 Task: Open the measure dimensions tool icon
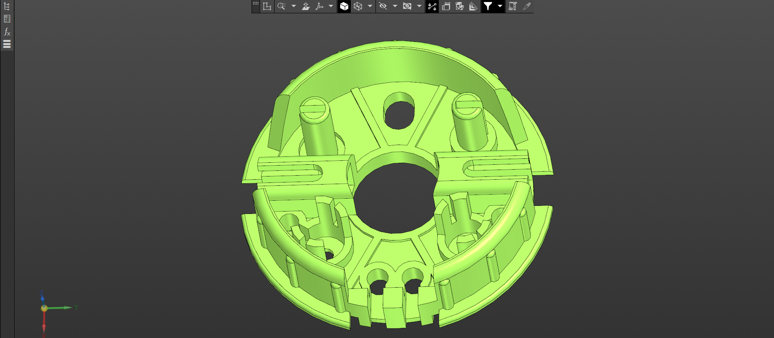[x=446, y=6]
